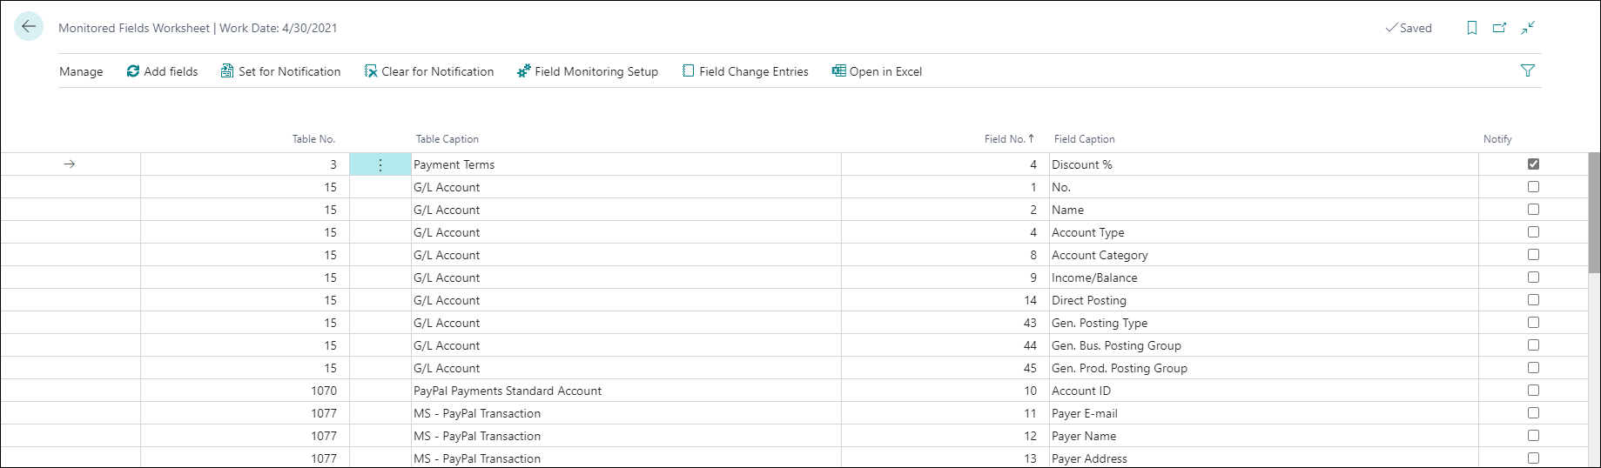This screenshot has height=468, width=1601.
Task: Select the Income/Balance field caption
Action: tap(1264, 277)
